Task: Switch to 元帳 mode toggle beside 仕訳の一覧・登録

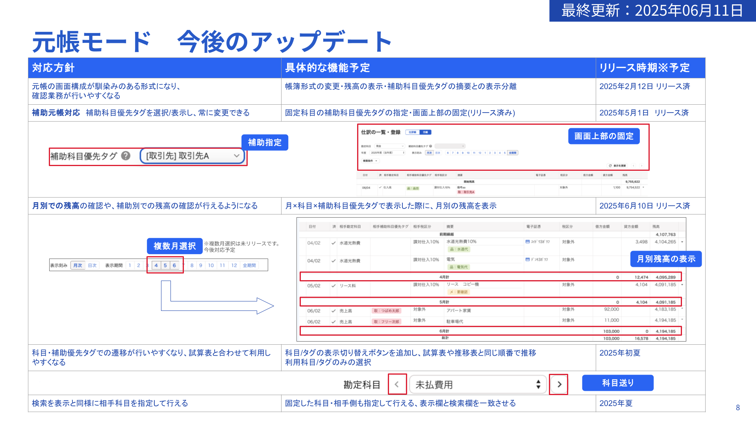Action: tap(425, 132)
